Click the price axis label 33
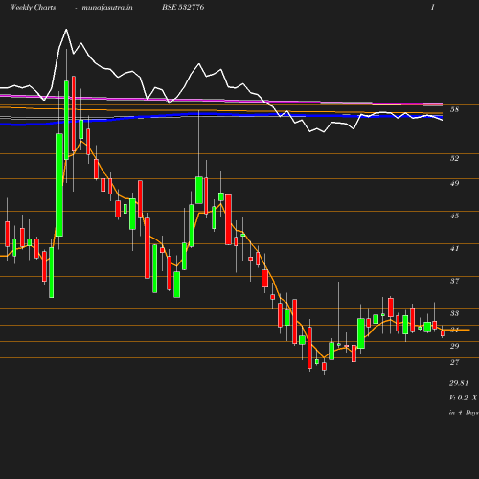479x479 pixels. (454, 313)
